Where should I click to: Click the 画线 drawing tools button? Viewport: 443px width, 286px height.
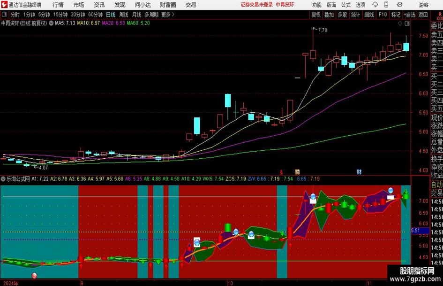[369, 15]
